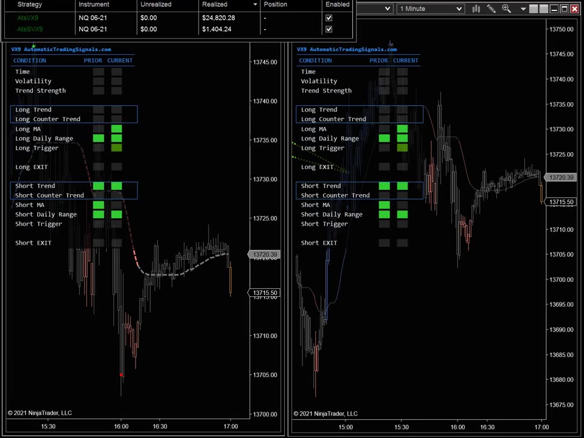
Task: Open the 1 Minute interval dropdown
Action: [431, 9]
